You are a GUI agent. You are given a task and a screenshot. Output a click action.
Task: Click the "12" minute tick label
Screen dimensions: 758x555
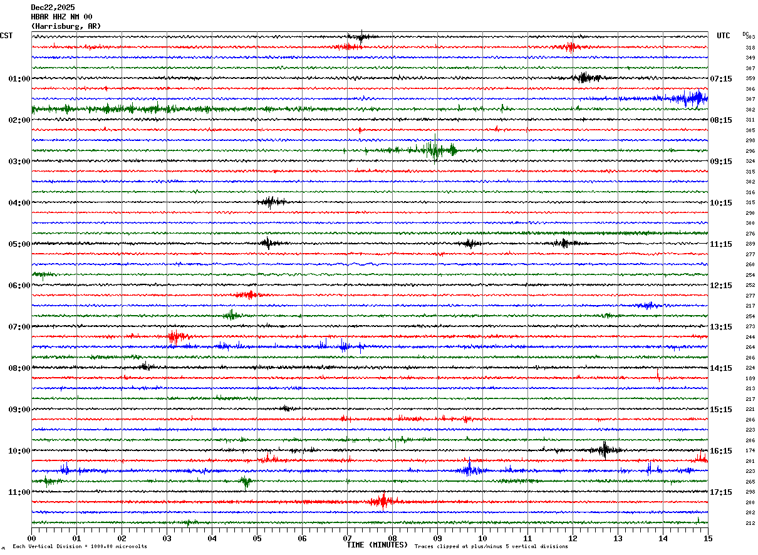(573, 538)
